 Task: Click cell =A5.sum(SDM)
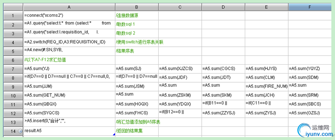tap(310, 78)
